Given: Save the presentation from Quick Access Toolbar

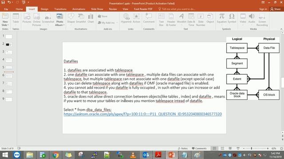Looking at the screenshot, I should [3, 2].
